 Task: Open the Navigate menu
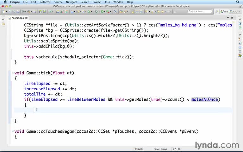(72, 2)
